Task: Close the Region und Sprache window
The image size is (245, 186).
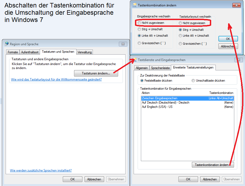Action: pyautogui.click(x=123, y=44)
